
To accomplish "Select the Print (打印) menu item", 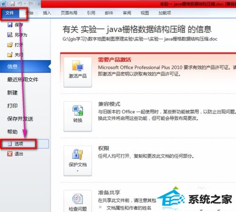I will [12, 106].
